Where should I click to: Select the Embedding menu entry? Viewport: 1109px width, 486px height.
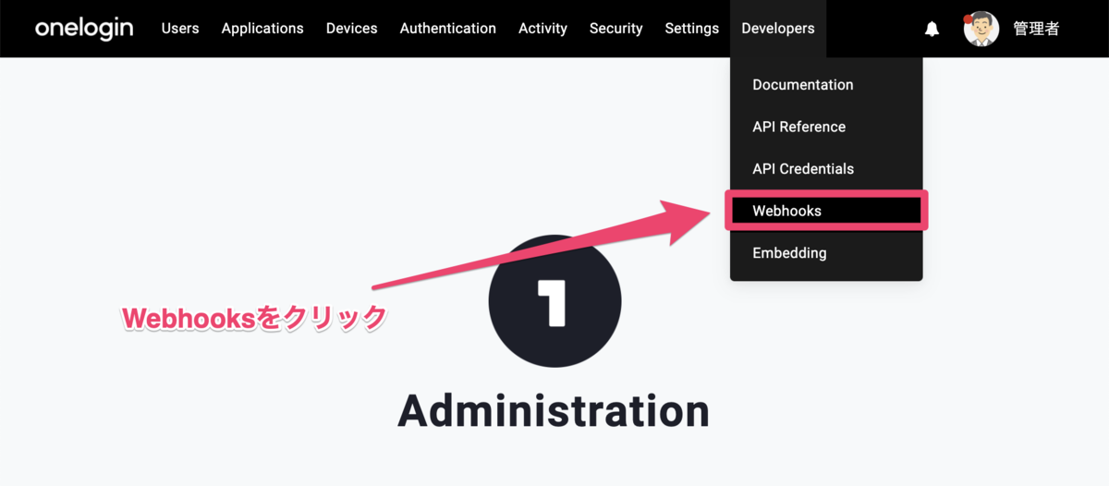click(826, 253)
